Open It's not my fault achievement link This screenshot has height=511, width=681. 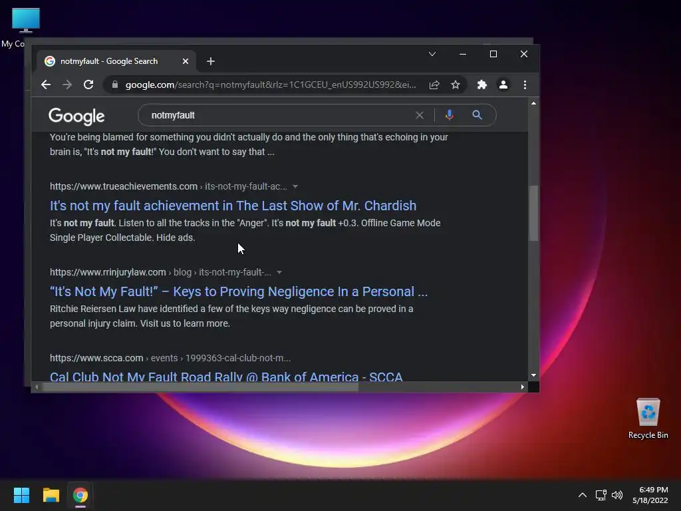(x=233, y=206)
